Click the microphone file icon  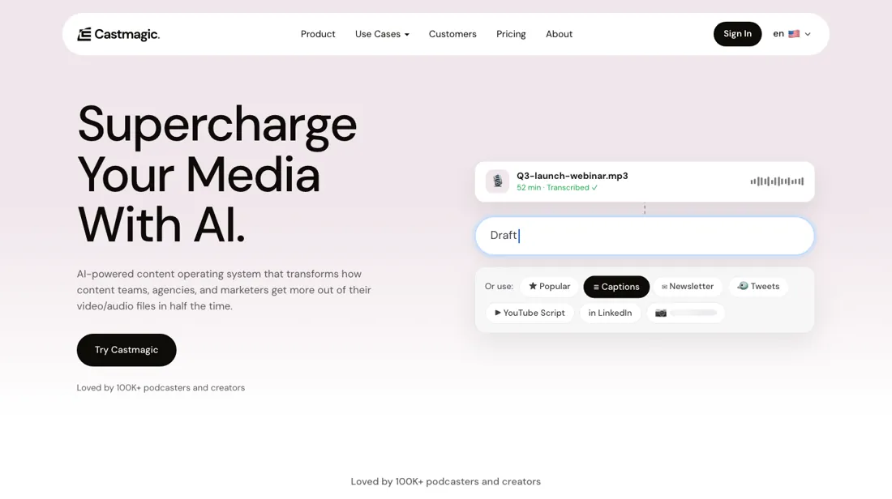pyautogui.click(x=497, y=181)
